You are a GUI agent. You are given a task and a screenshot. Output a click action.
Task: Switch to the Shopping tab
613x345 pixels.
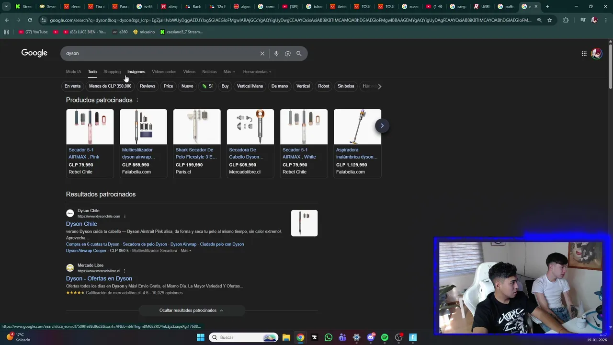tap(112, 72)
